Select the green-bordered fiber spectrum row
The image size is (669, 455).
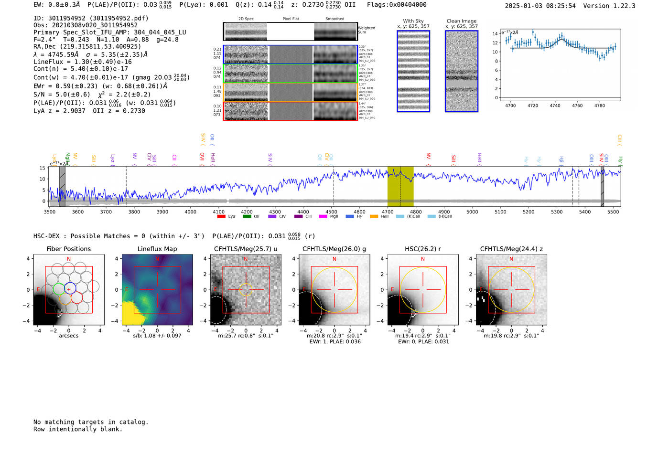pyautogui.click(x=291, y=74)
